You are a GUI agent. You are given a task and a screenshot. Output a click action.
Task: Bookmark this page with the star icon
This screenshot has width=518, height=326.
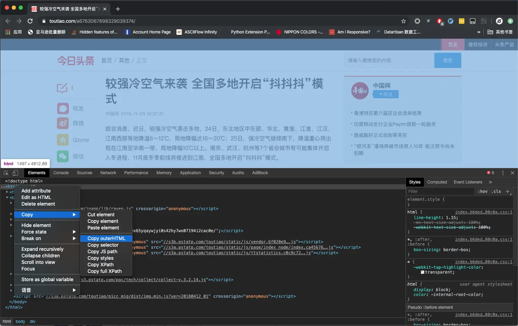[x=404, y=21]
